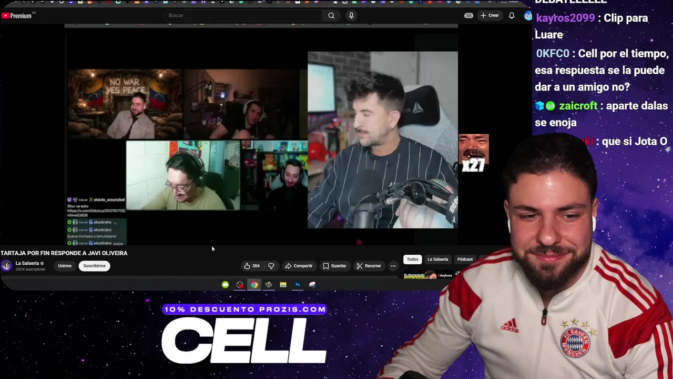Like the video with 304 likes

click(x=252, y=266)
